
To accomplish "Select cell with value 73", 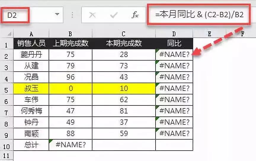I will (124, 66).
